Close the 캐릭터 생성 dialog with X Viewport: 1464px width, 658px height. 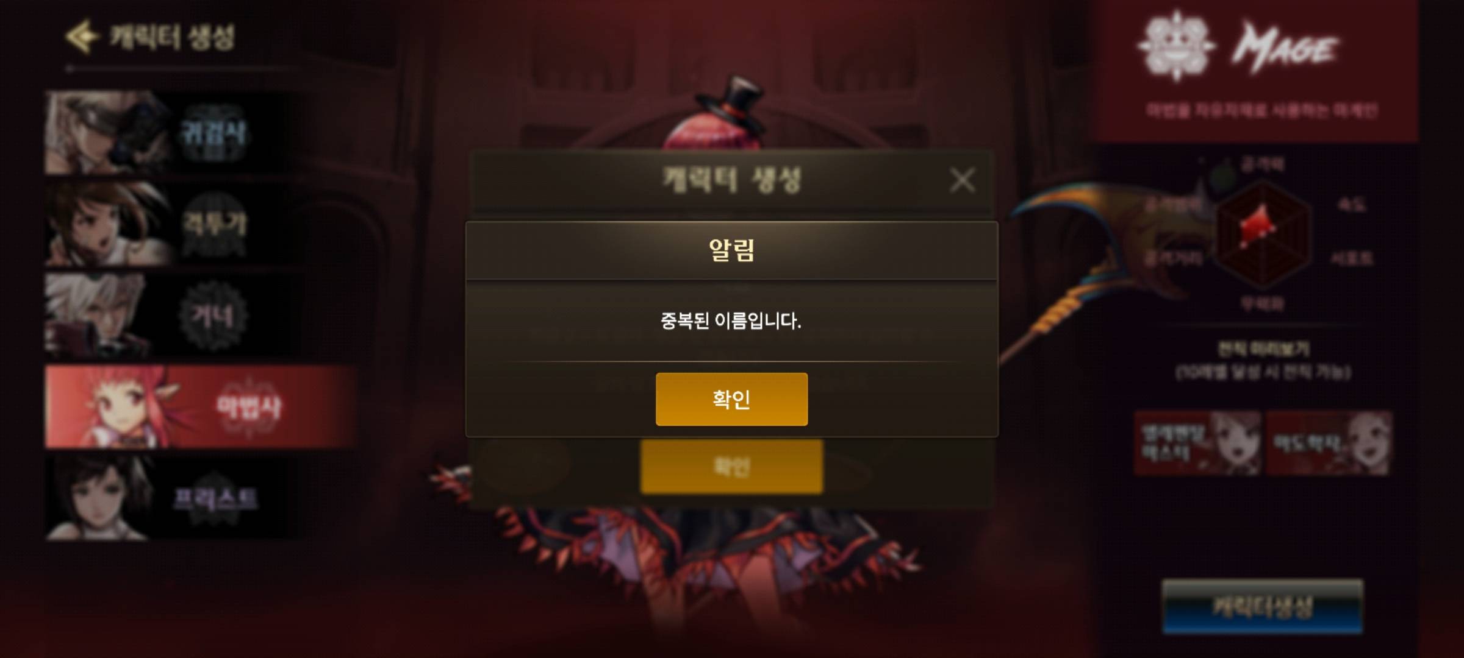click(962, 180)
